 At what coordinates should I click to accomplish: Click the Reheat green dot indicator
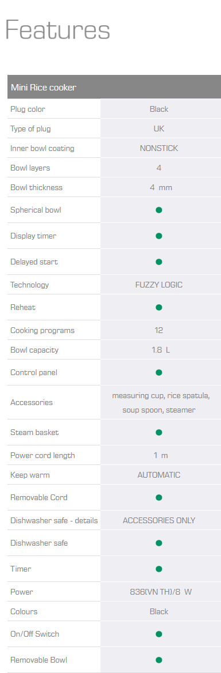pos(159,307)
